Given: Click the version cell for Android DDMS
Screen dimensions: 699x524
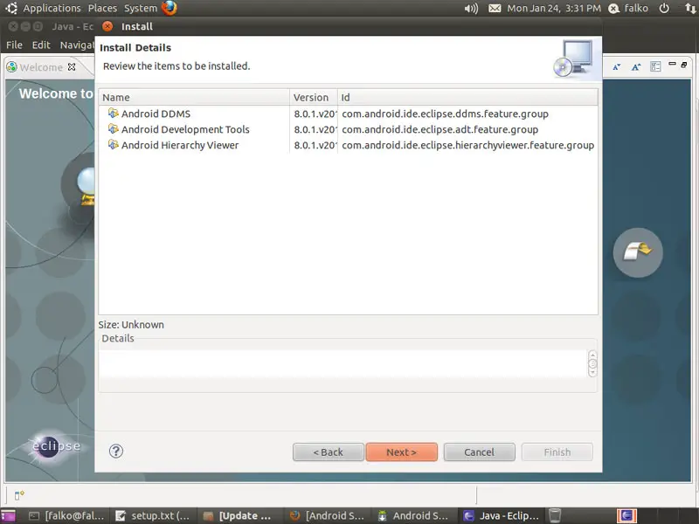Looking at the screenshot, I should 315,114.
